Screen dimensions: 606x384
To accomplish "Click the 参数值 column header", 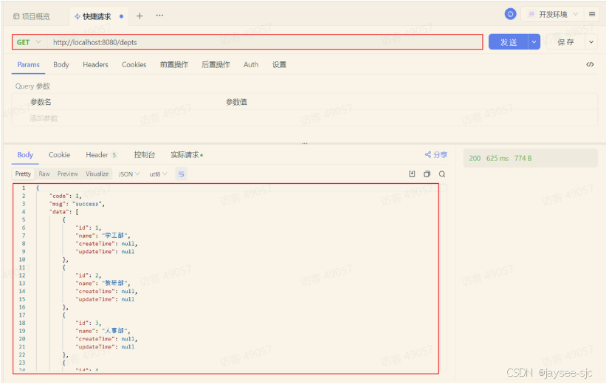I will click(236, 102).
